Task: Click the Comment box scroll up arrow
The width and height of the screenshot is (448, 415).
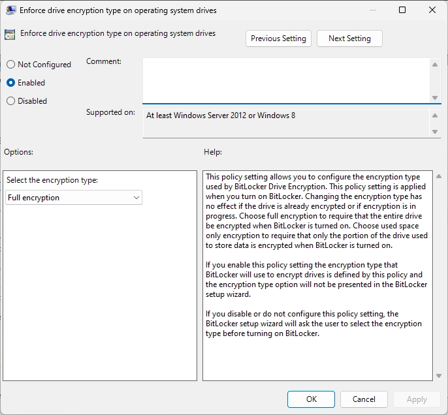Action: pos(435,65)
